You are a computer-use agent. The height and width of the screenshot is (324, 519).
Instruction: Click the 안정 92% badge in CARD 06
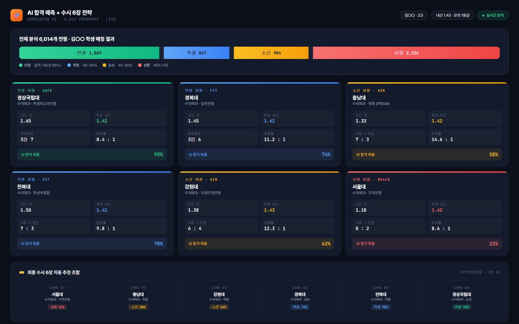pos(462,307)
